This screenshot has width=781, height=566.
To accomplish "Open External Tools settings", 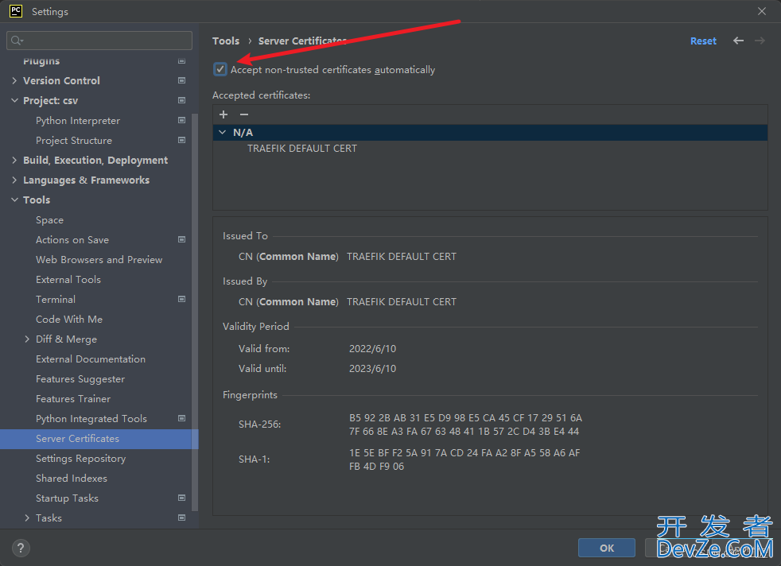I will pyautogui.click(x=68, y=280).
